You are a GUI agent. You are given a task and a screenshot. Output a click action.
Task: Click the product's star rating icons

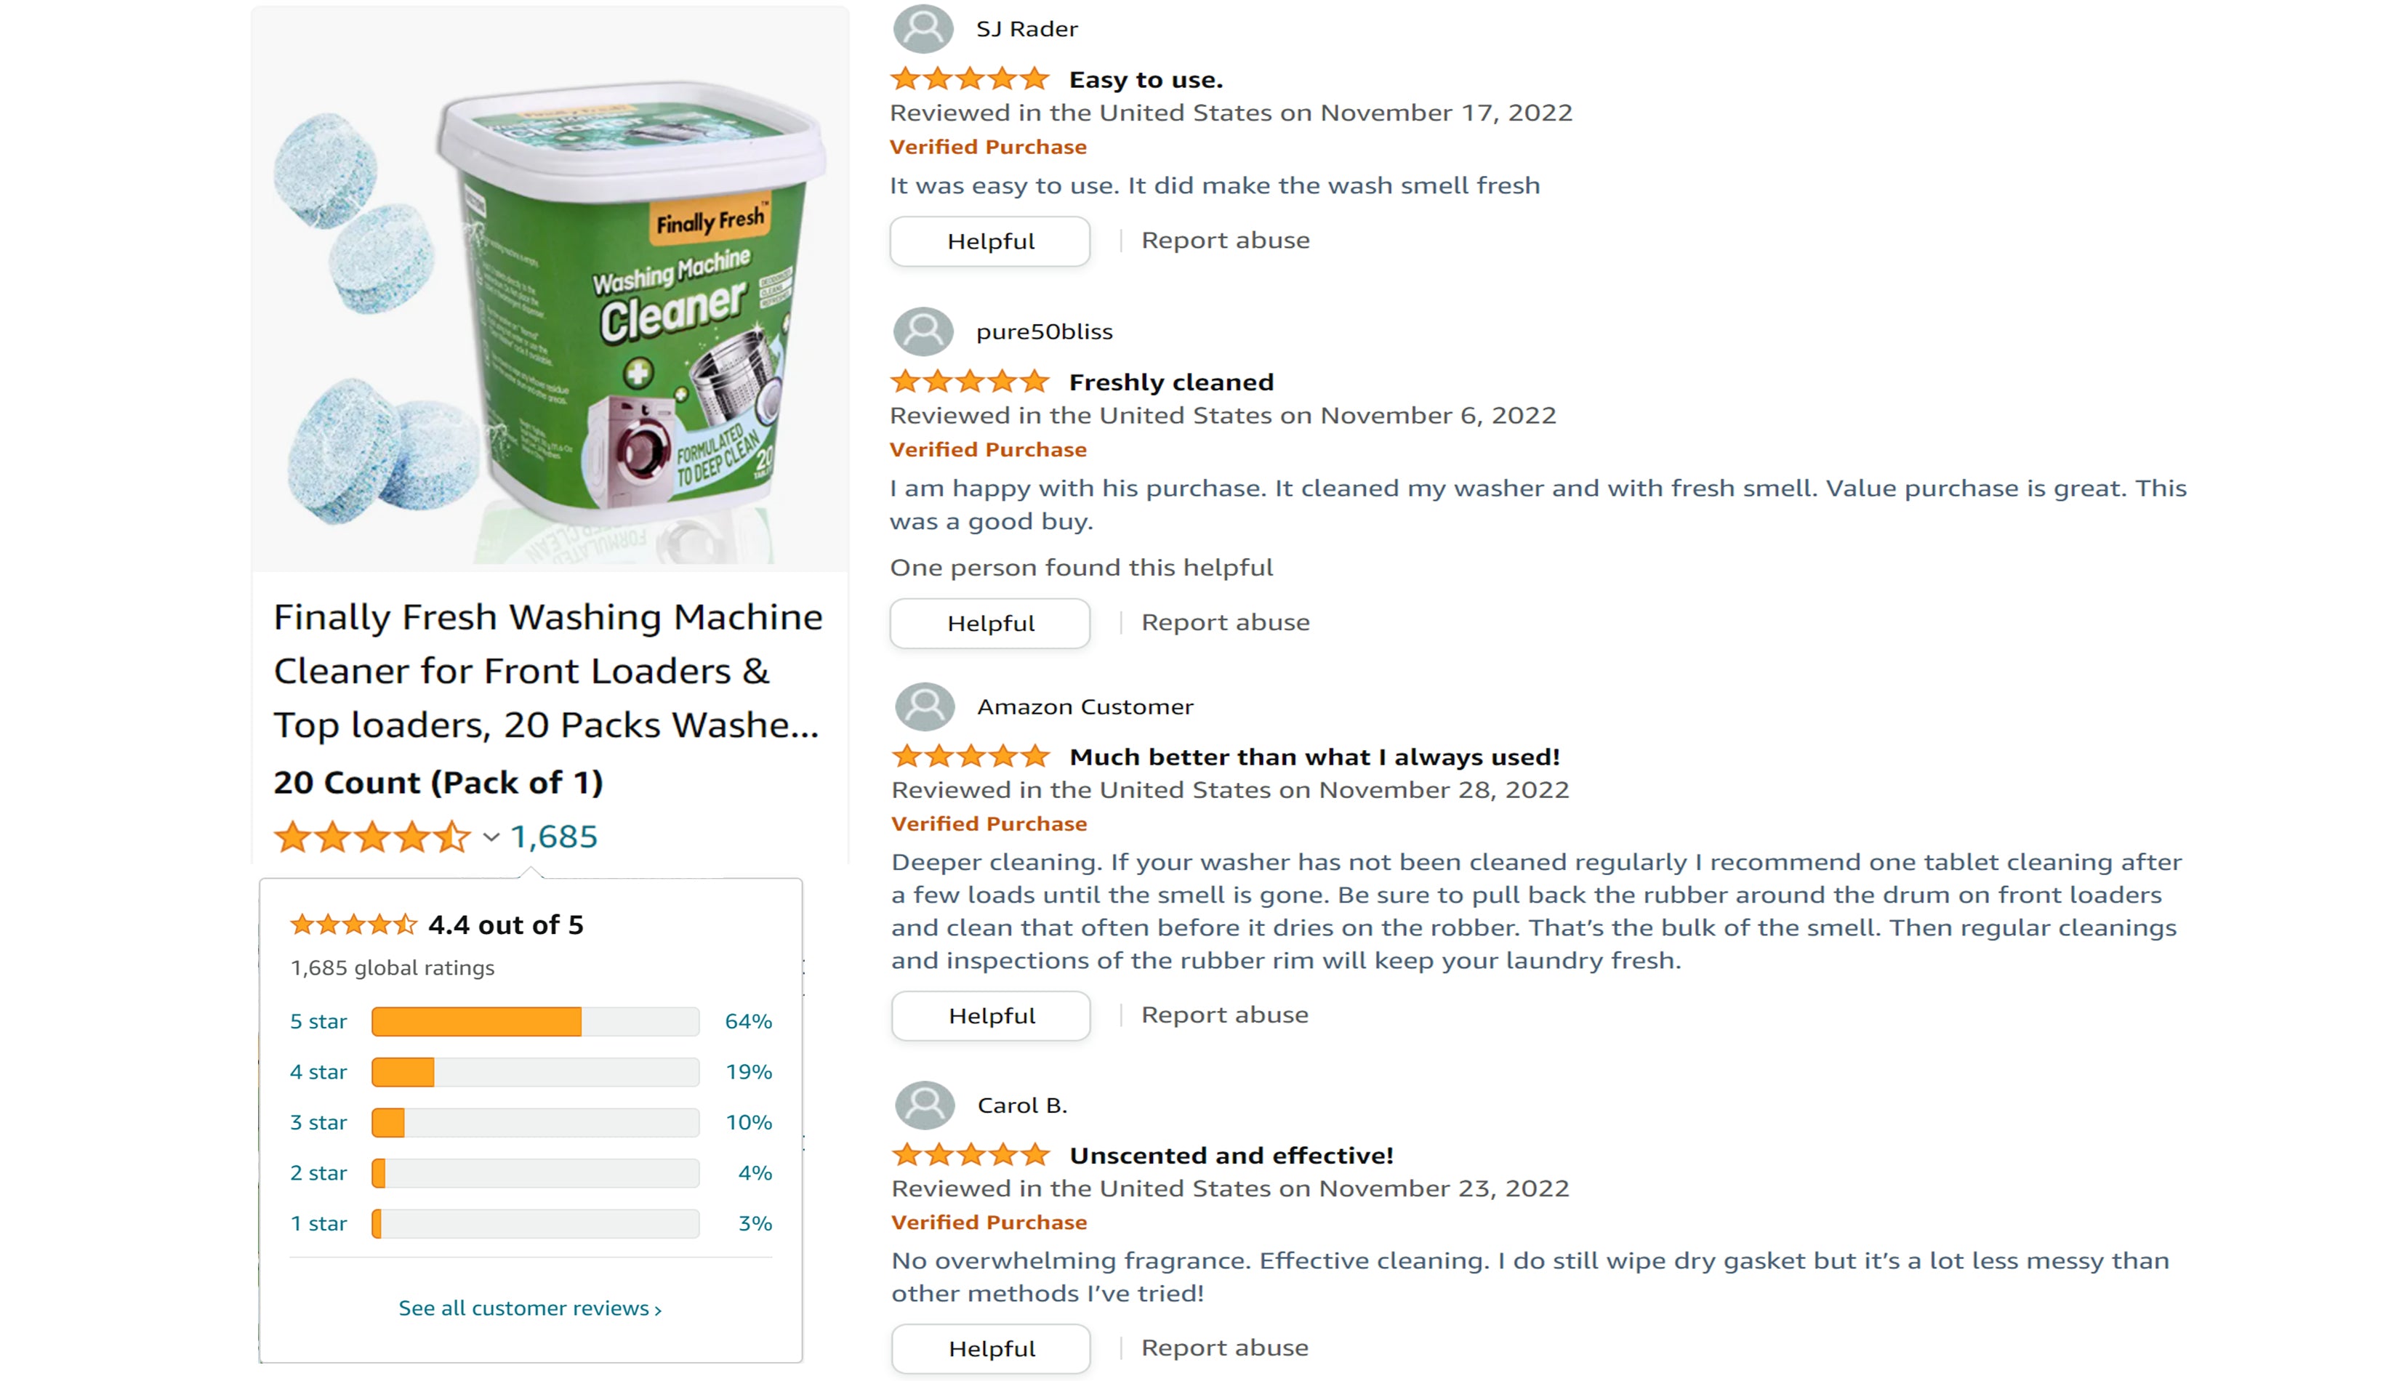coord(372,837)
